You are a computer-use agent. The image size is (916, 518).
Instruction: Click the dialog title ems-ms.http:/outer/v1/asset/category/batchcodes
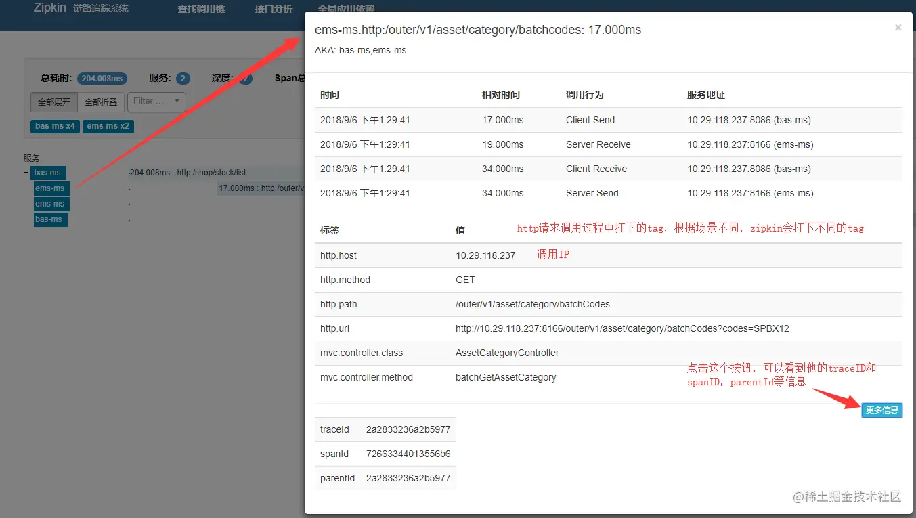pos(478,30)
